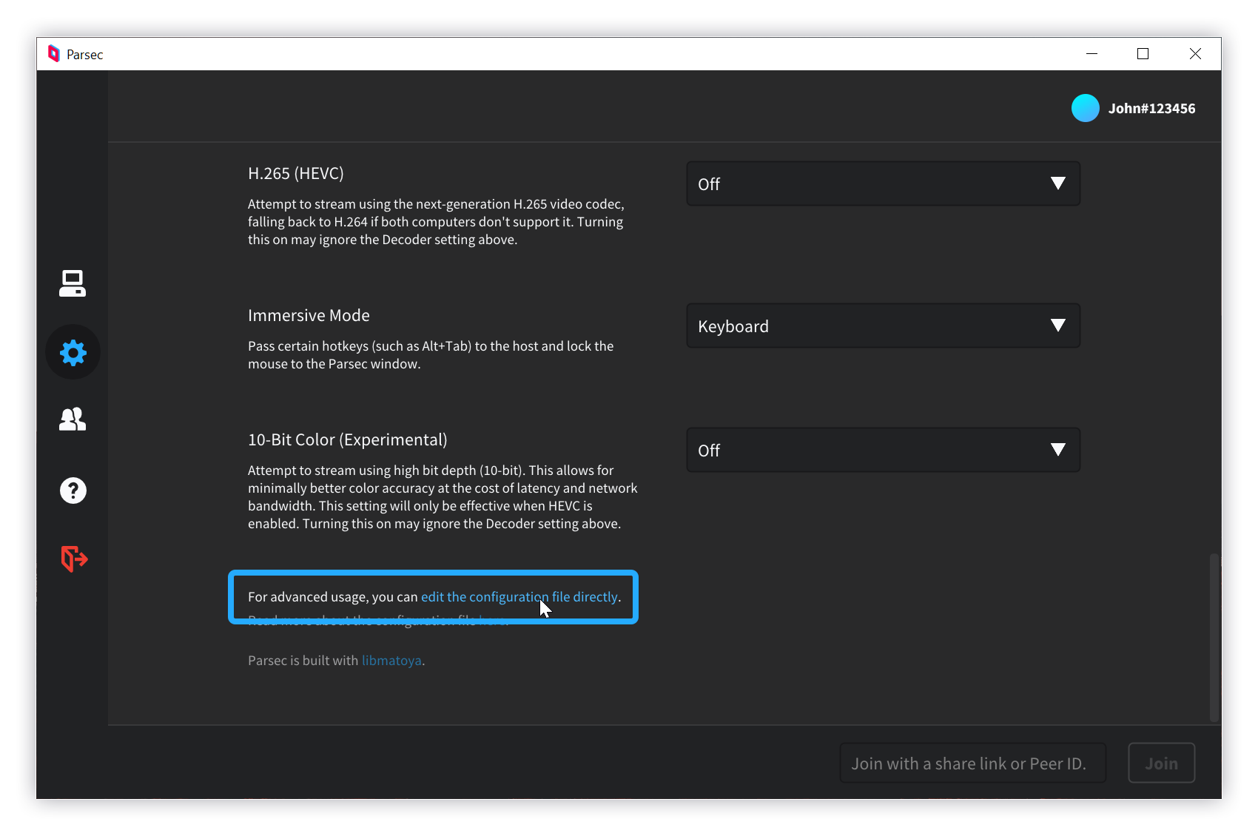The height and width of the screenshot is (836, 1258).
Task: Click the Immersive Mode heading
Action: 309,315
